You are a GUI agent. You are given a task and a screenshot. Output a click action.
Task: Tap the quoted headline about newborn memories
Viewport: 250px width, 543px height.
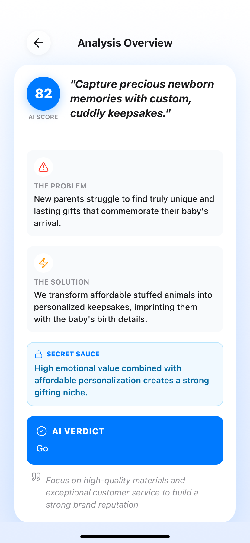click(x=142, y=98)
